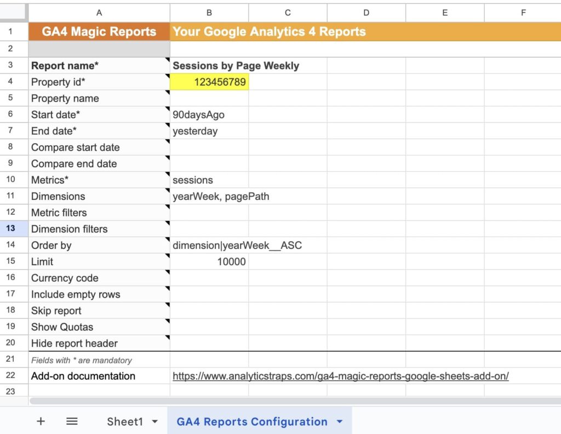Open the analyticstraps.com documentation link
Screen dimensions: 561x434
tap(340, 376)
